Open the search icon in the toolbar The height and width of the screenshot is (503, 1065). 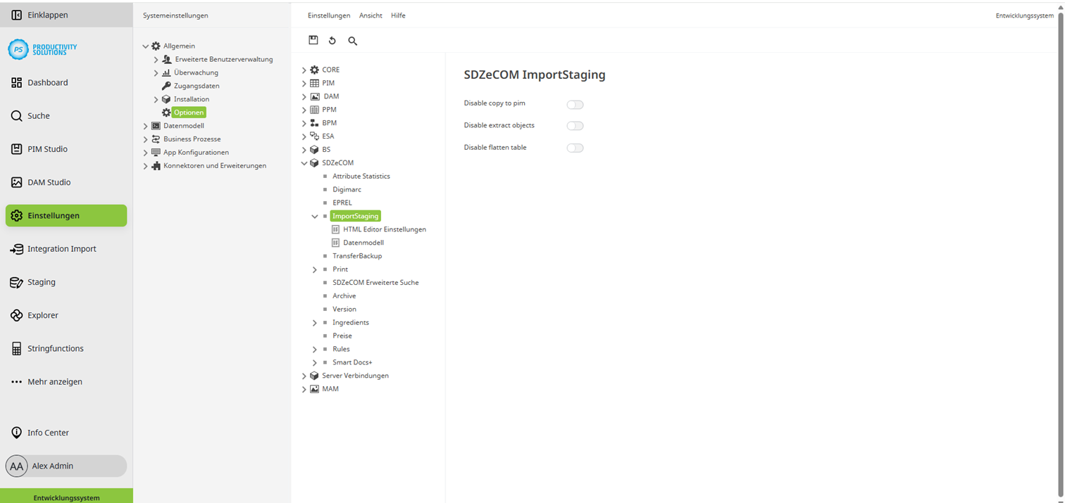click(352, 41)
